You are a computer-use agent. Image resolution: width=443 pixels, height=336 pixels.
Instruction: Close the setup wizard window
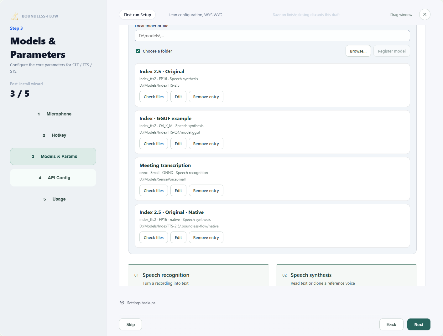click(425, 14)
